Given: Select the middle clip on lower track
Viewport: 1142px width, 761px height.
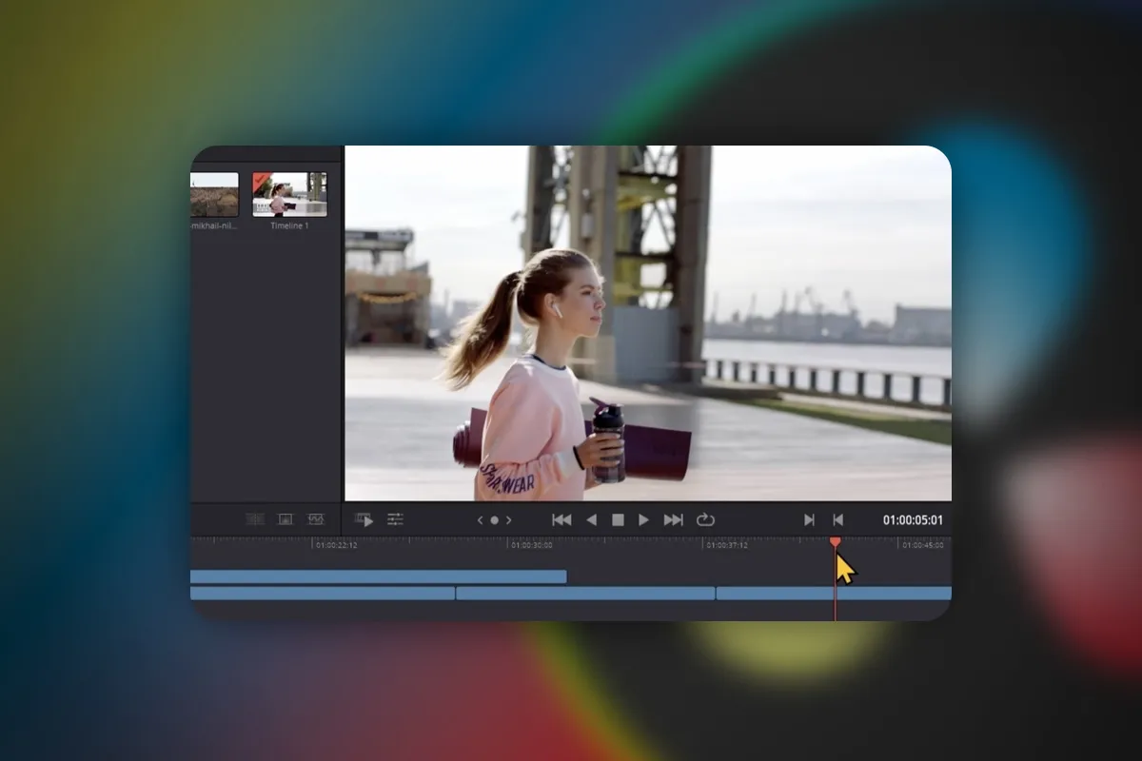Looking at the screenshot, I should [x=585, y=593].
